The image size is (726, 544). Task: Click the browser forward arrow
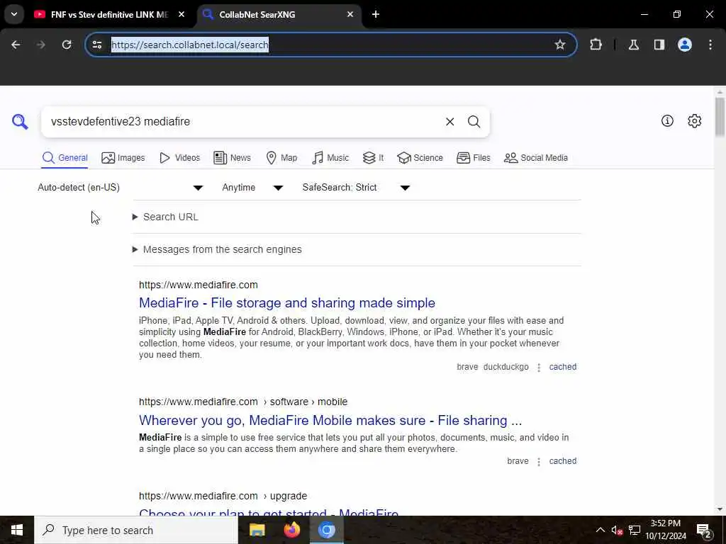[41, 45]
